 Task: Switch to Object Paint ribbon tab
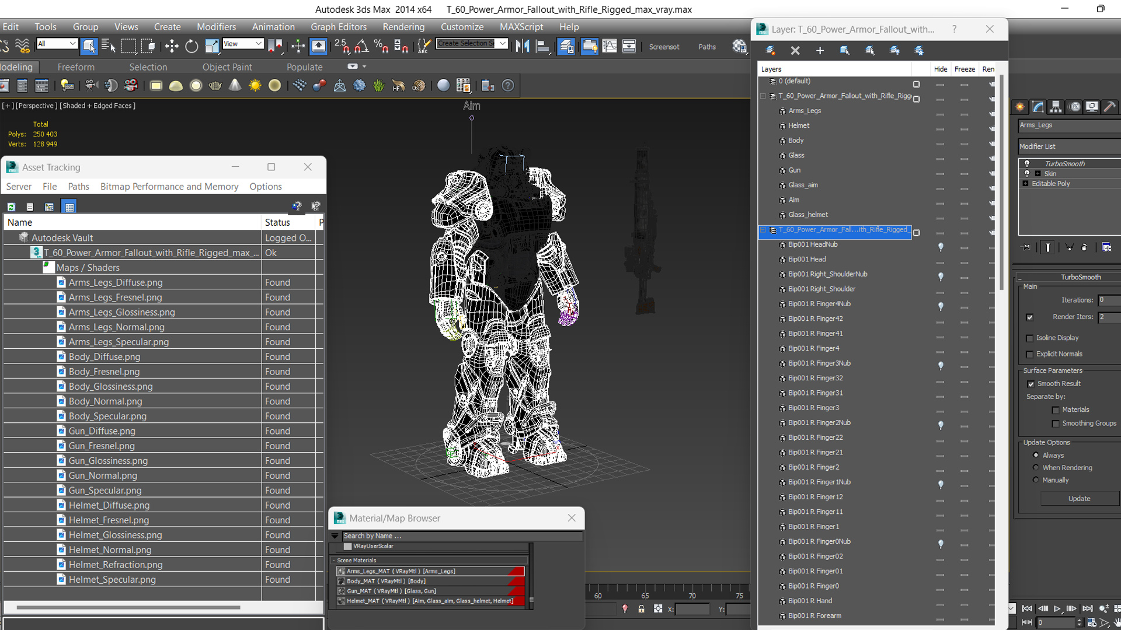[227, 67]
